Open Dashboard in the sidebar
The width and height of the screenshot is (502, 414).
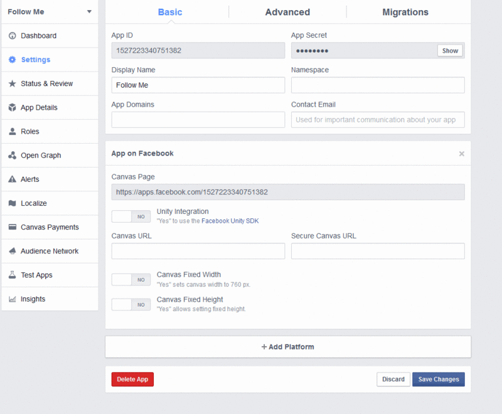[x=50, y=36]
